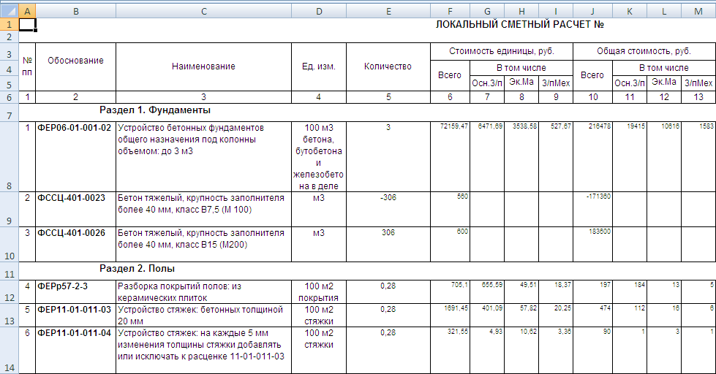Image resolution: width=716 pixels, height=374 pixels.
Task: Select column J header
Action: pyautogui.click(x=592, y=11)
